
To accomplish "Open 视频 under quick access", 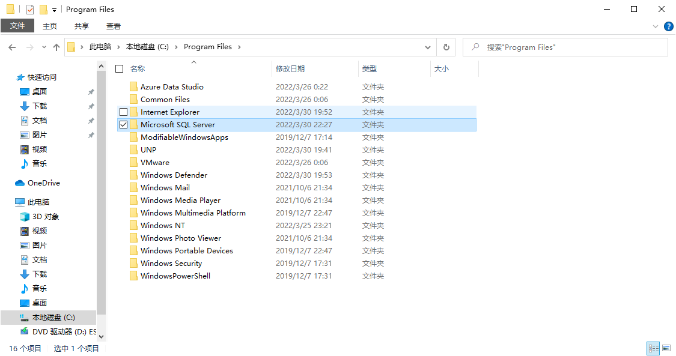I will tap(40, 149).
